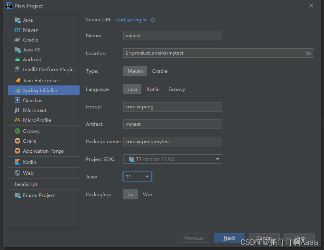Viewport: 324px width, 250px height.
Task: Click the Empty Project folder icon
Action: [x=17, y=195]
